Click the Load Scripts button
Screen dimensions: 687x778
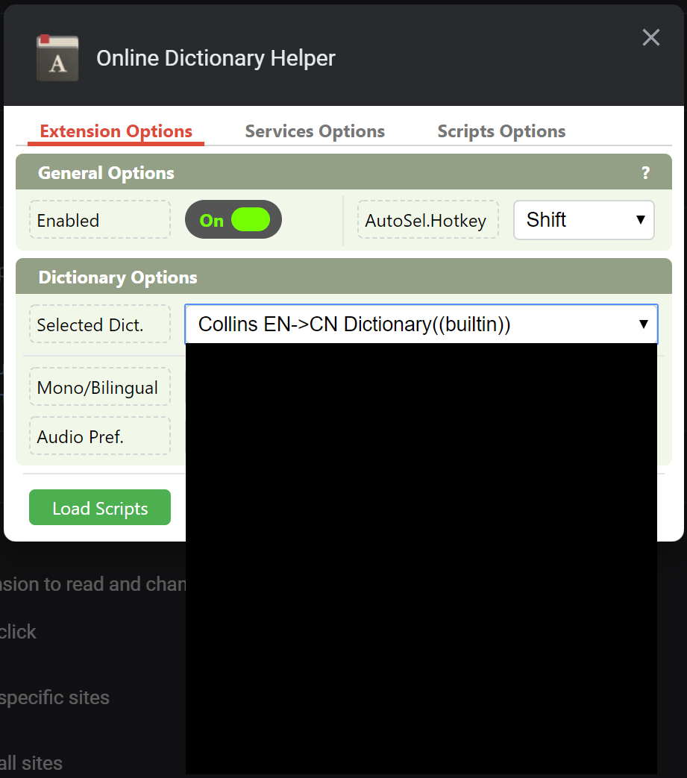pyautogui.click(x=100, y=507)
